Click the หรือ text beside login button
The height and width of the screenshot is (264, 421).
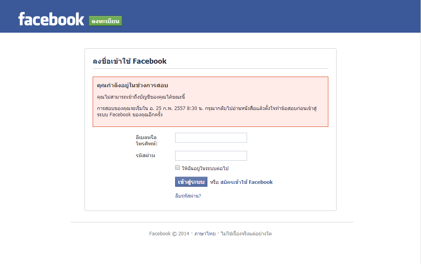click(x=214, y=182)
